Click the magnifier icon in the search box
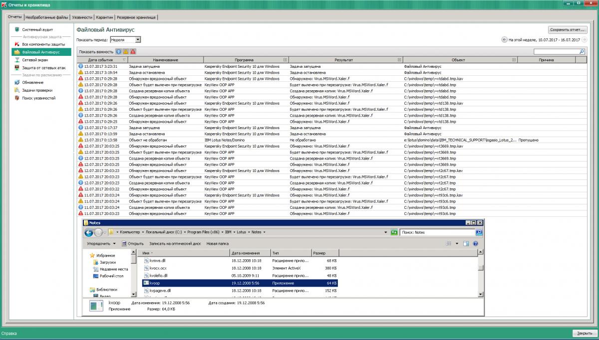Image resolution: width=599 pixels, height=340 pixels. point(582,52)
